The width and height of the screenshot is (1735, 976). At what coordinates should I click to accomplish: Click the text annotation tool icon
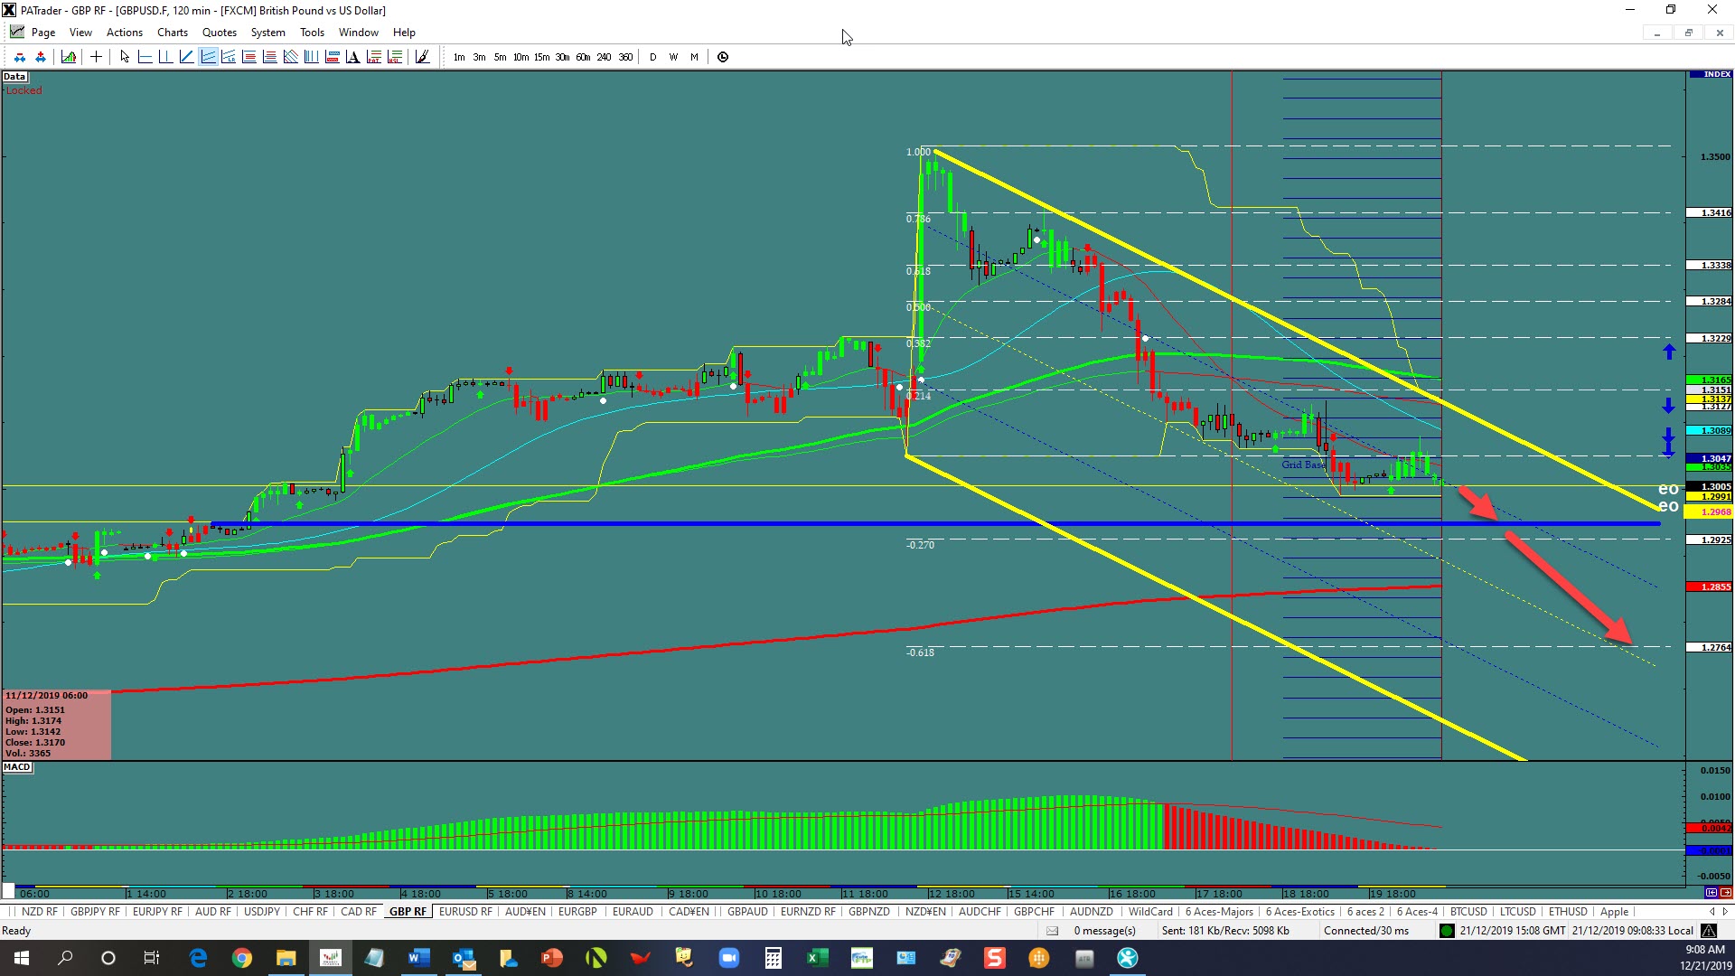click(352, 57)
